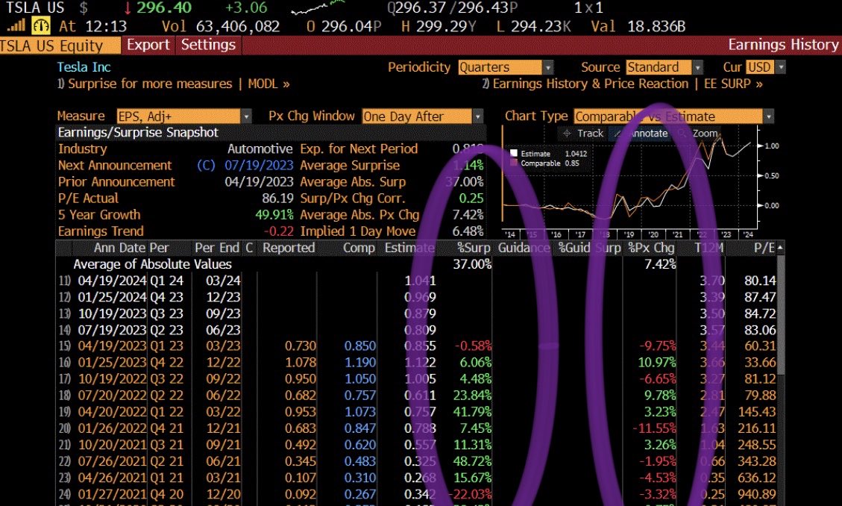
Task: Select row 16 with date 01/25/2023
Action: point(418,363)
